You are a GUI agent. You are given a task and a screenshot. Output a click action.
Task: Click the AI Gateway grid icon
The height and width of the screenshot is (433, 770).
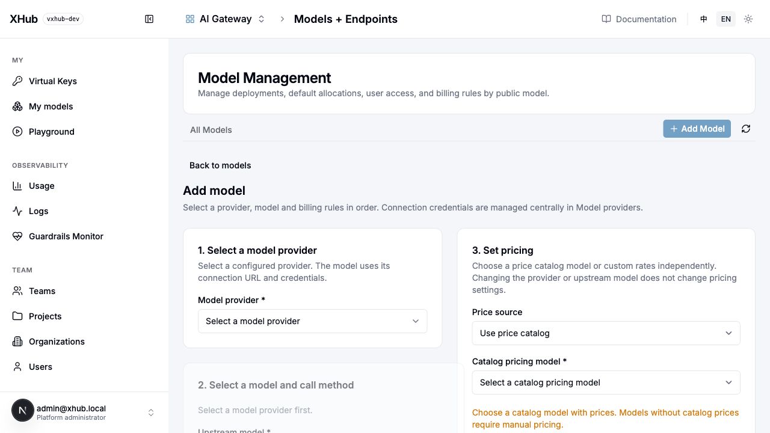tap(190, 19)
